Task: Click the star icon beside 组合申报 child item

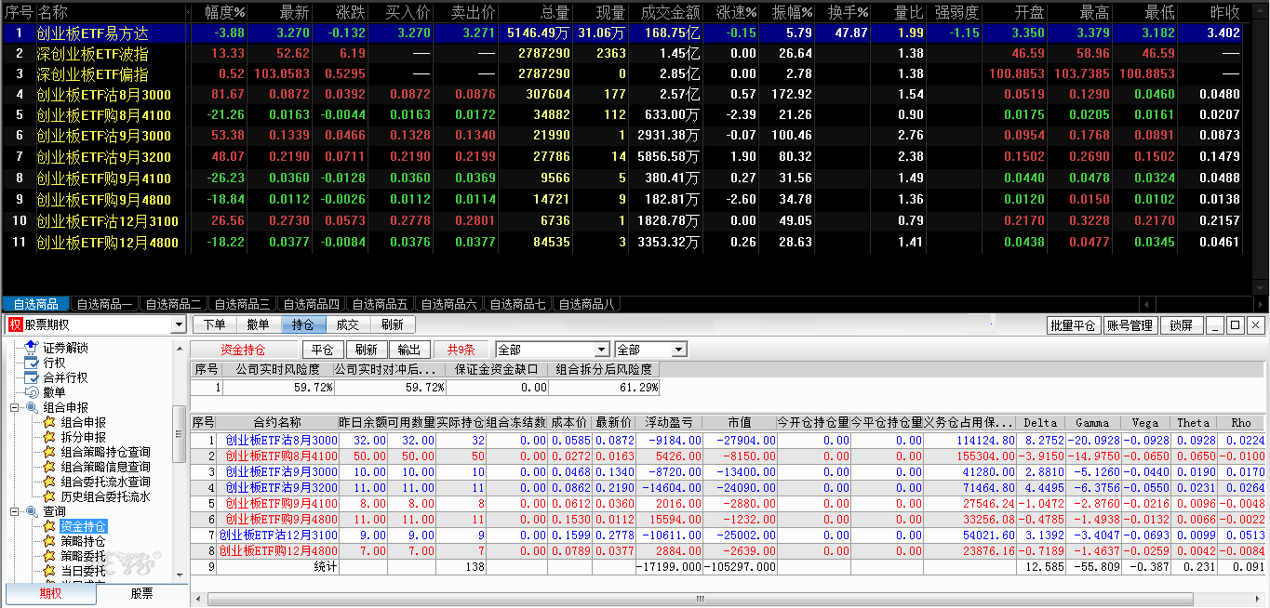Action: pos(50,422)
